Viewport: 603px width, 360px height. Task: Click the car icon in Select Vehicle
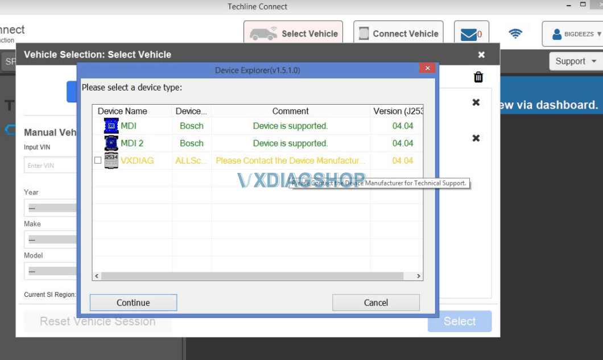click(263, 34)
